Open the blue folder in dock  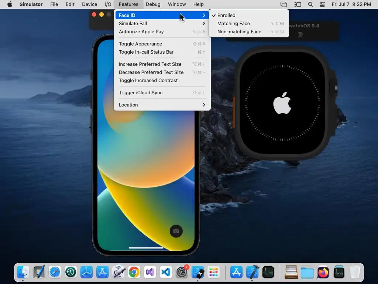tap(307, 273)
